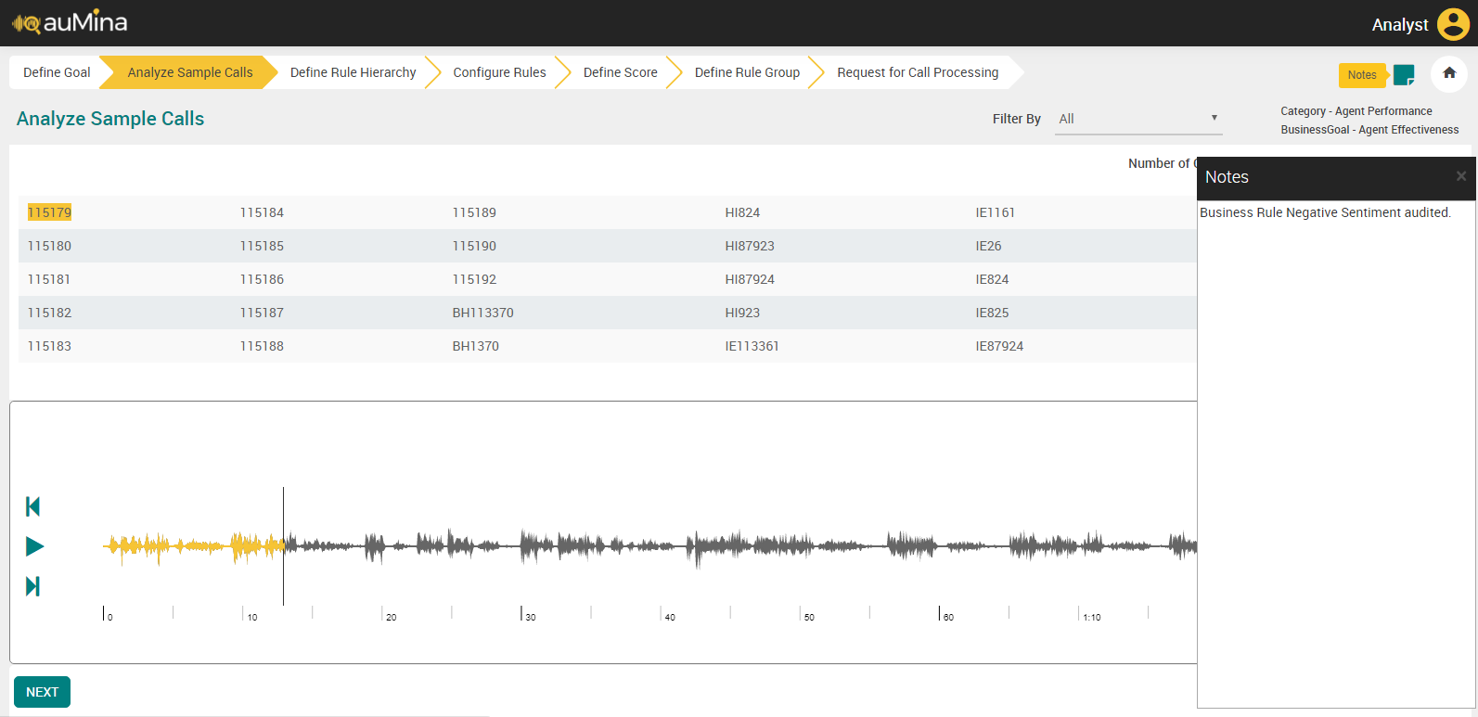The image size is (1478, 717).
Task: Play the audio waveform
Action: pos(34,546)
